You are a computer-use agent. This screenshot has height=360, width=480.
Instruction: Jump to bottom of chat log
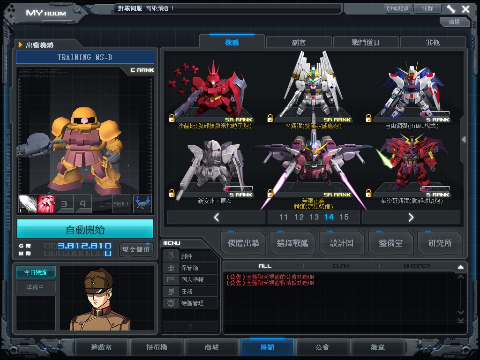[461, 320]
